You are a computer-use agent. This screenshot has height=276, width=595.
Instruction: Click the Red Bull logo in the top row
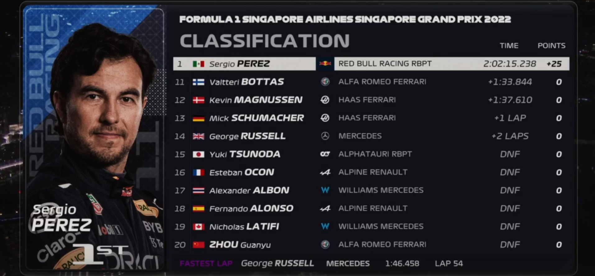click(325, 64)
